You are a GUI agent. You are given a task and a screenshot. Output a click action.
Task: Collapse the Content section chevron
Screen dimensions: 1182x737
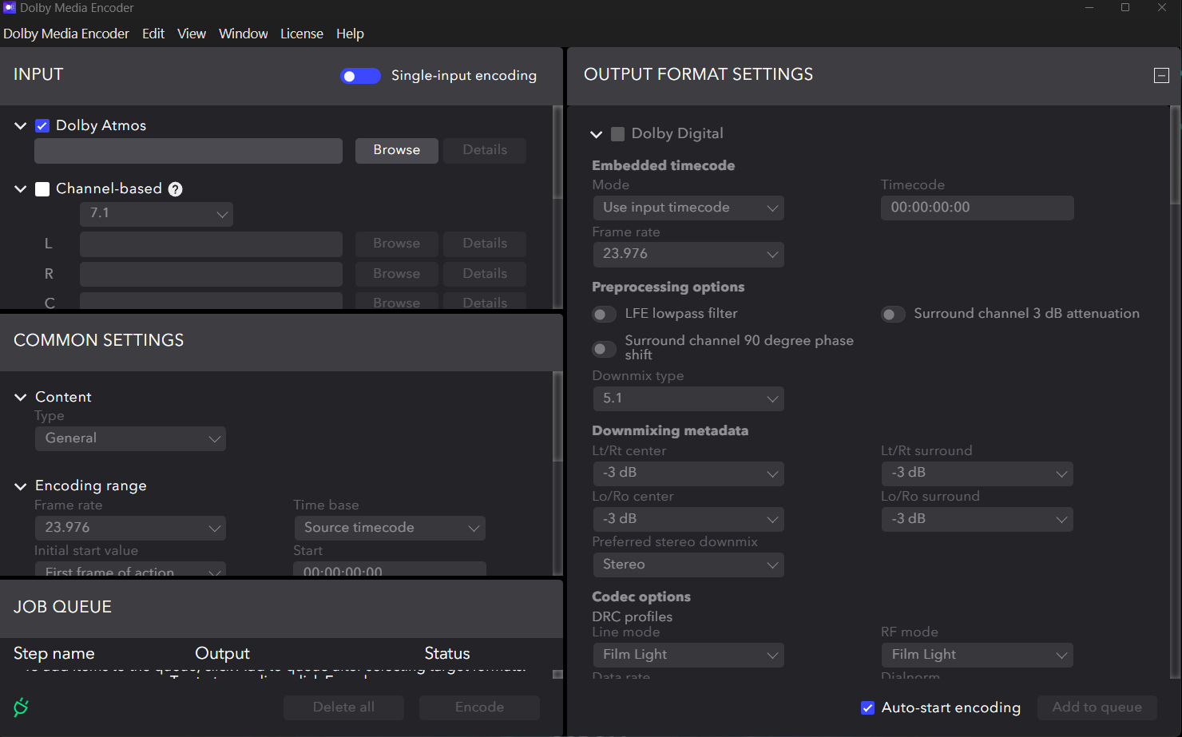(x=21, y=397)
